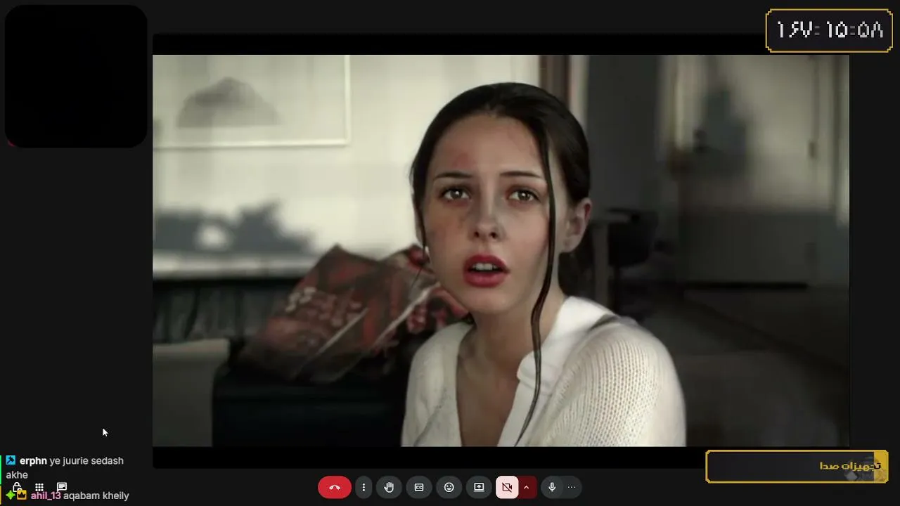This screenshot has height=506, width=900.
Task: Click the gold crown badge beside ahil_13
Action: point(22,495)
